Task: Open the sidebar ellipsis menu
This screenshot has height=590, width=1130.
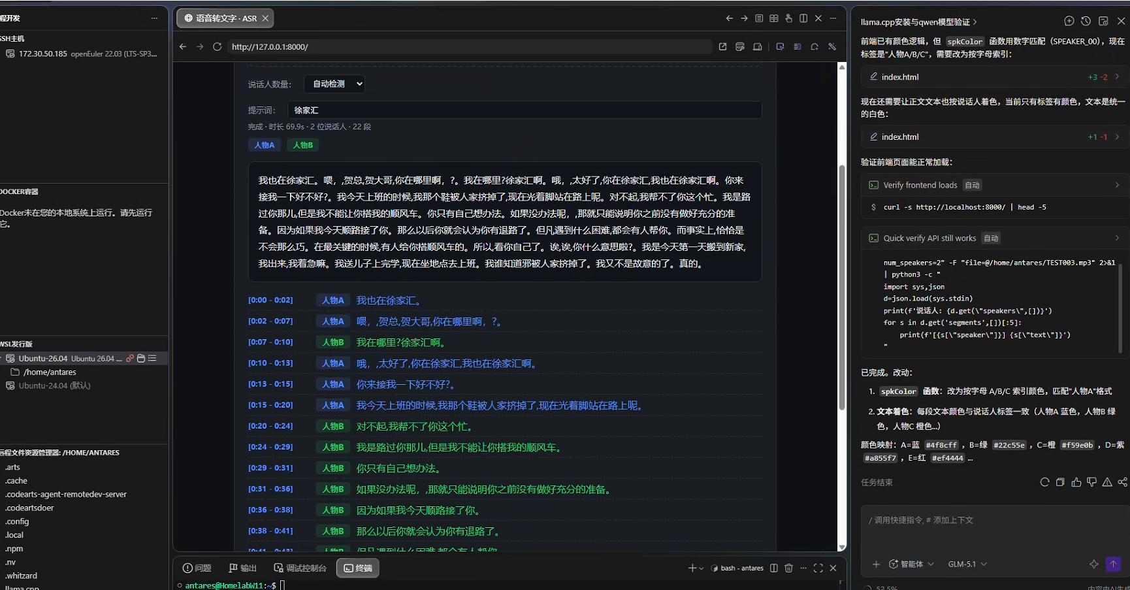Action: pos(154,18)
